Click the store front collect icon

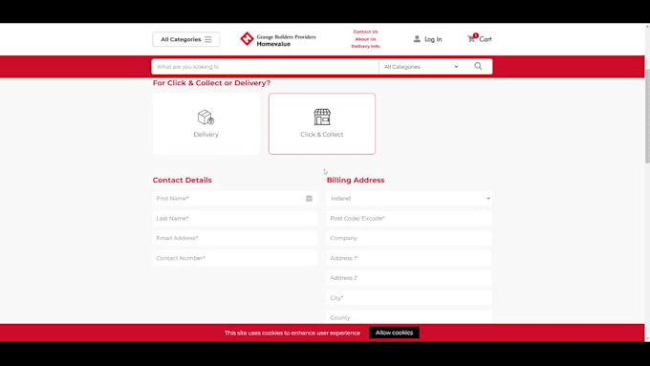[322, 117]
